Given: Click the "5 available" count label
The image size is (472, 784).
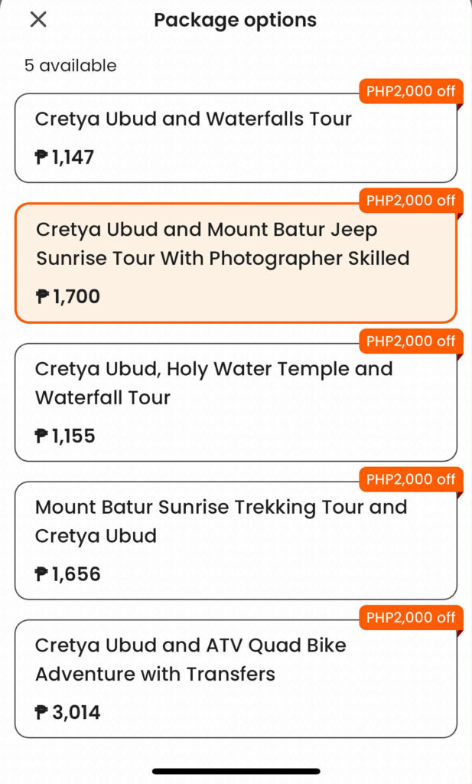Looking at the screenshot, I should [70, 66].
